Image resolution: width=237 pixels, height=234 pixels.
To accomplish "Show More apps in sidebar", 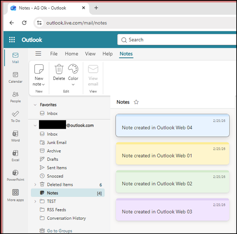I will coord(16,195).
